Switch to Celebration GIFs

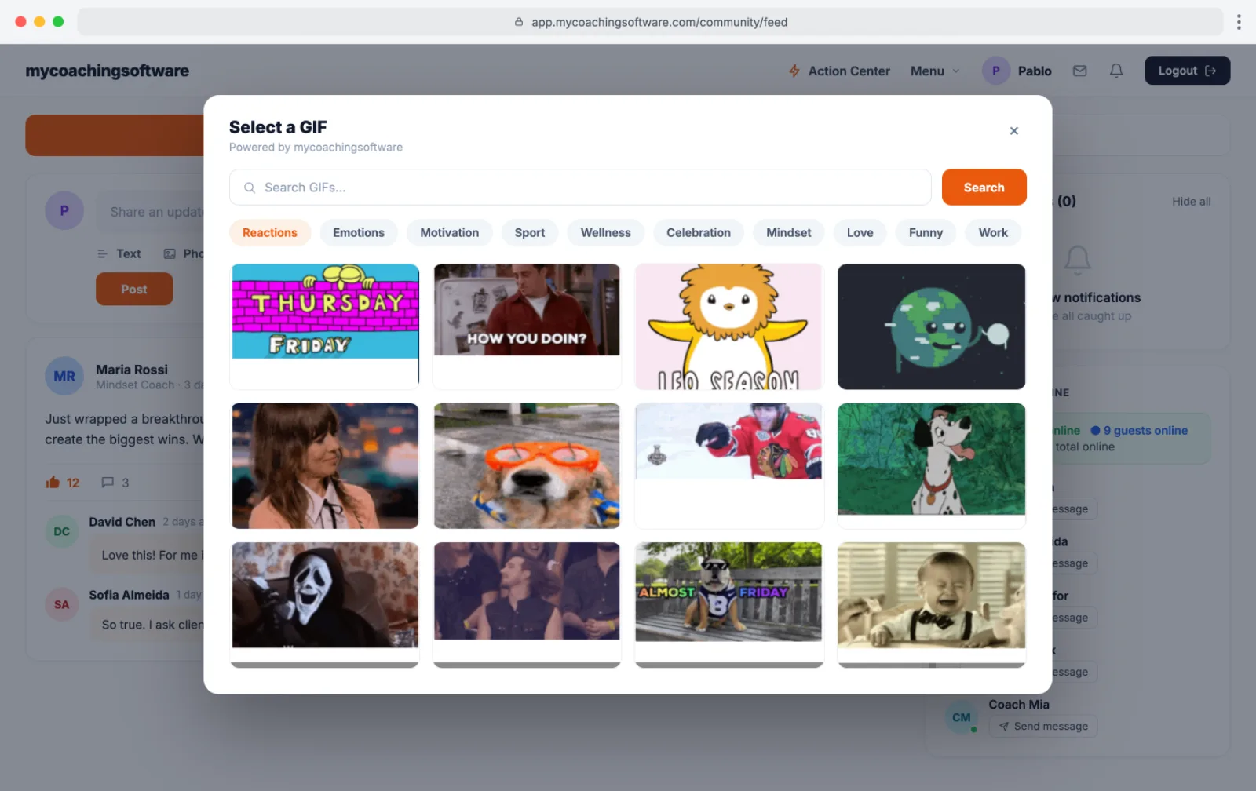[699, 233]
